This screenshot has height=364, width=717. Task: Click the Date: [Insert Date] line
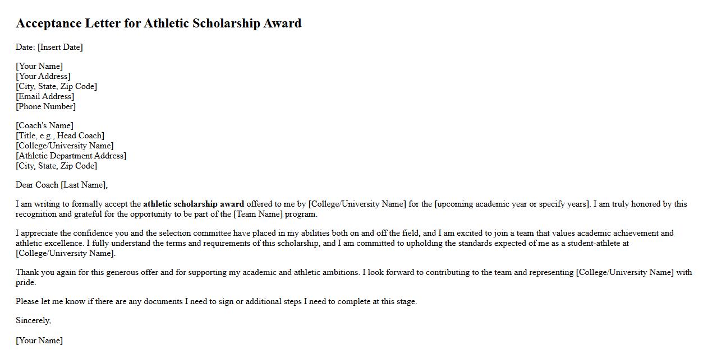click(x=49, y=47)
